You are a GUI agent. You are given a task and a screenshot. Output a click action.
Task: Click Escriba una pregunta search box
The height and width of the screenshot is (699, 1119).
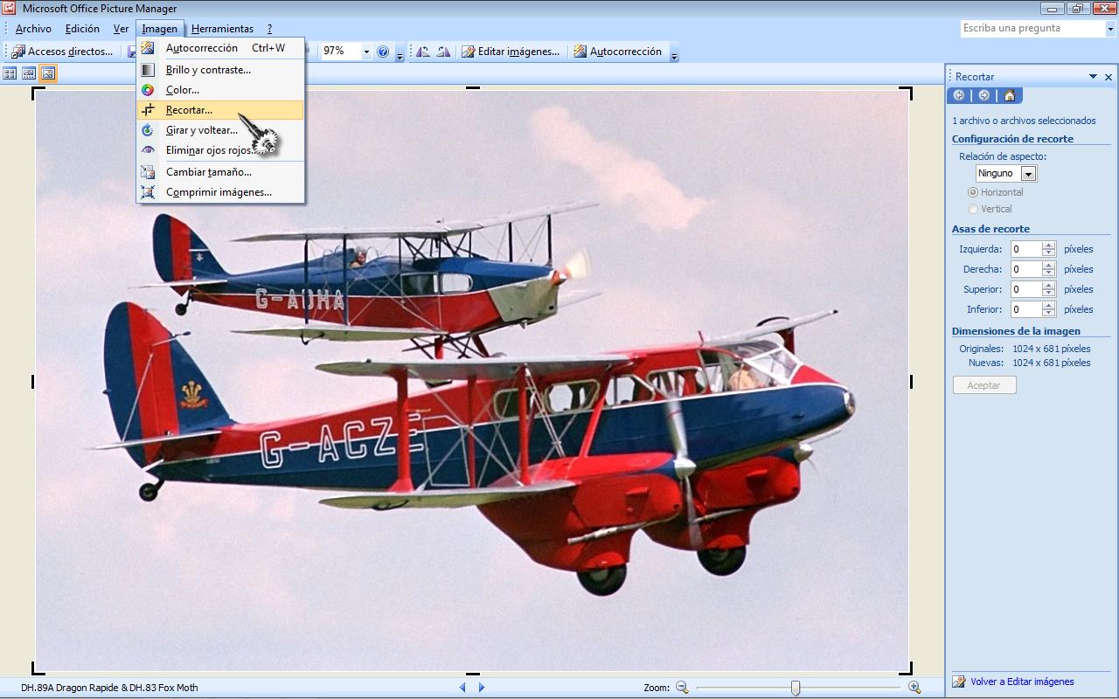click(x=1033, y=29)
